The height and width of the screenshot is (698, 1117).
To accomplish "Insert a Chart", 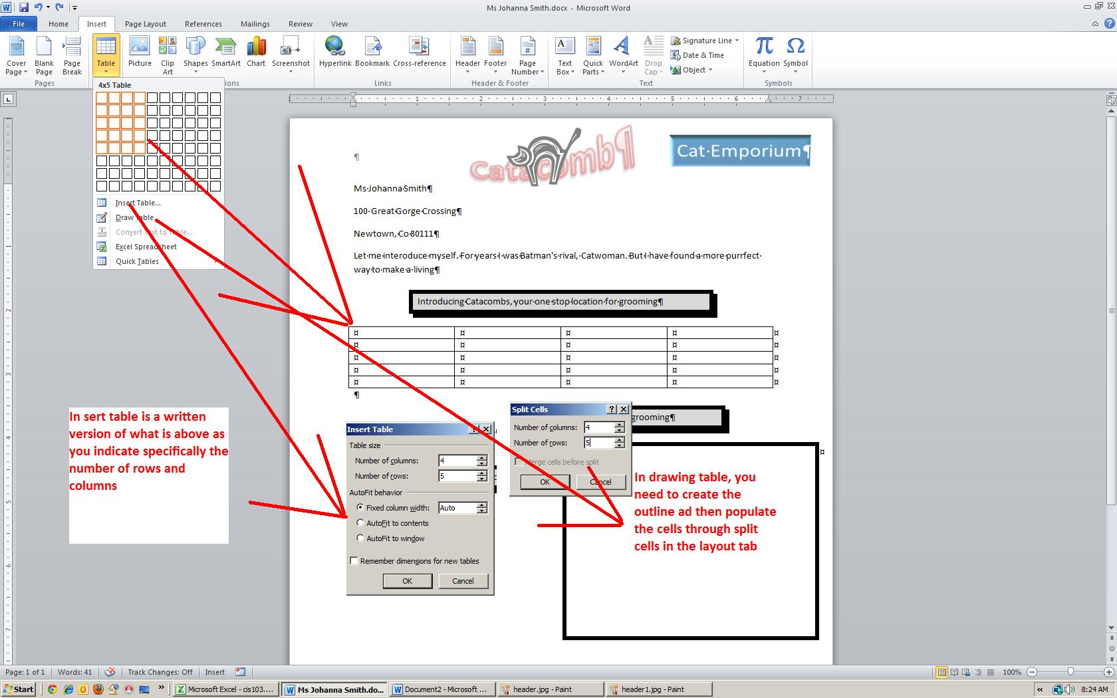I will [x=256, y=52].
